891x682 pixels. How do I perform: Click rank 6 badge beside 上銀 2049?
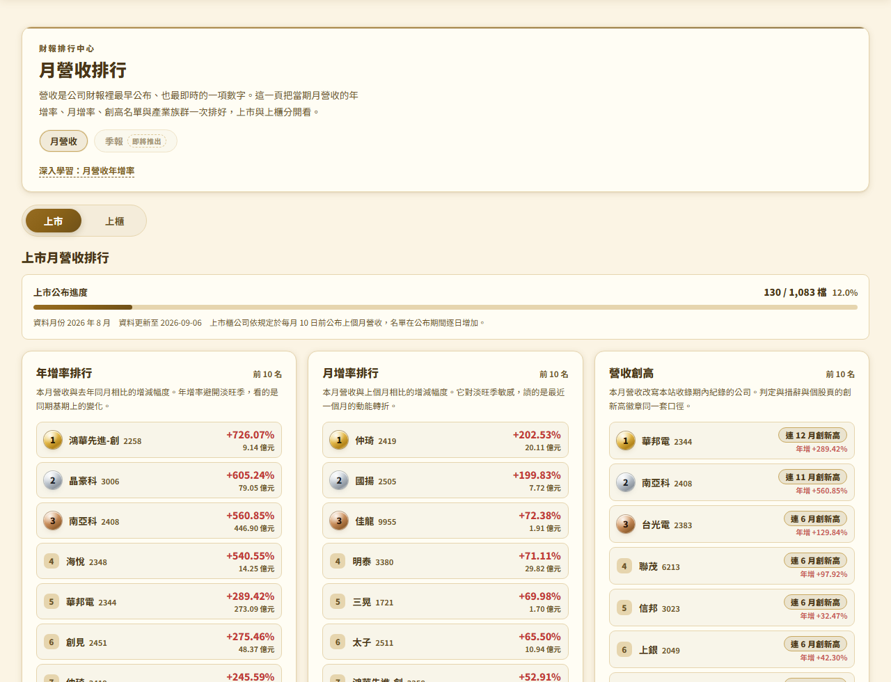coord(624,649)
